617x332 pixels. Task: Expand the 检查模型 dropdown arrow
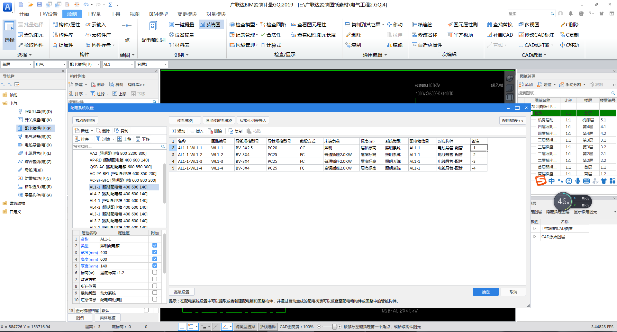coord(257,24)
